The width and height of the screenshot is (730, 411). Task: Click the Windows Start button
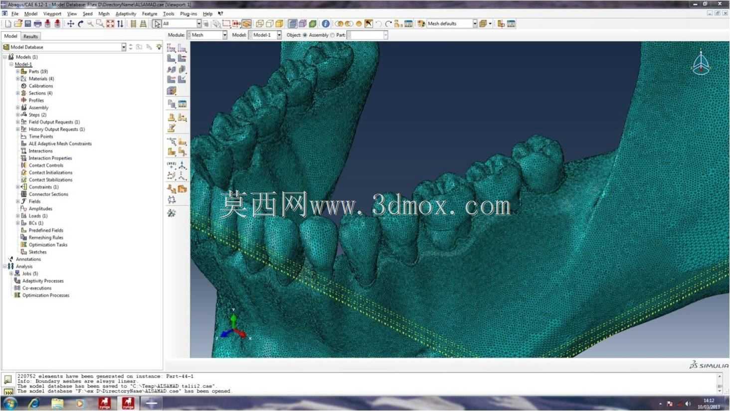tap(9, 403)
